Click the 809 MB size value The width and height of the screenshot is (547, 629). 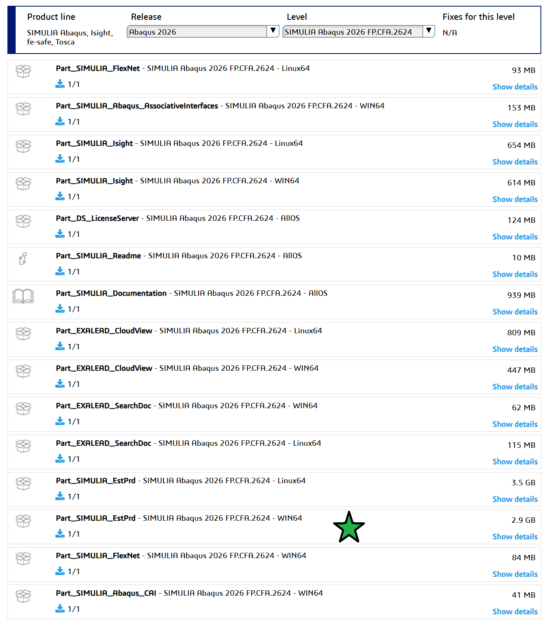tap(521, 332)
